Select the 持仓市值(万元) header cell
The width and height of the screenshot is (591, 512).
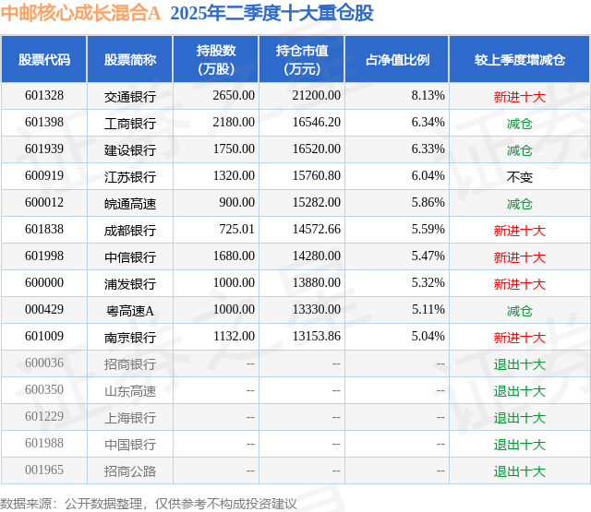[x=302, y=59]
